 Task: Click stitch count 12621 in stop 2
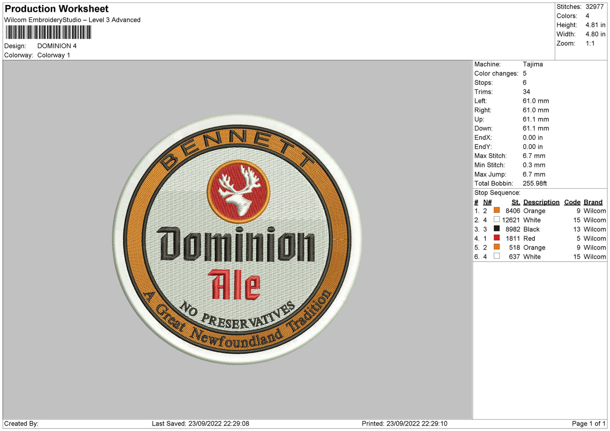[511, 220]
